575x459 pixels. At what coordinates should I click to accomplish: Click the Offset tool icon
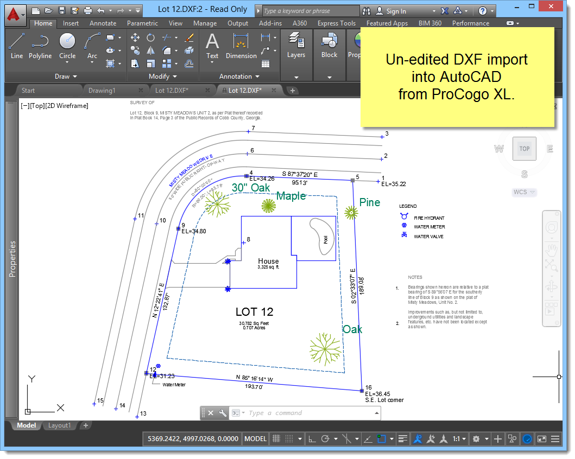[189, 63]
